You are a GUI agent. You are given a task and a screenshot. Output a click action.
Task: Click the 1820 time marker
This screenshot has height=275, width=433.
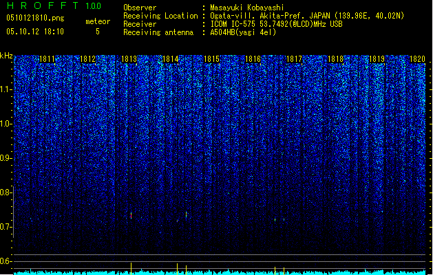418,59
